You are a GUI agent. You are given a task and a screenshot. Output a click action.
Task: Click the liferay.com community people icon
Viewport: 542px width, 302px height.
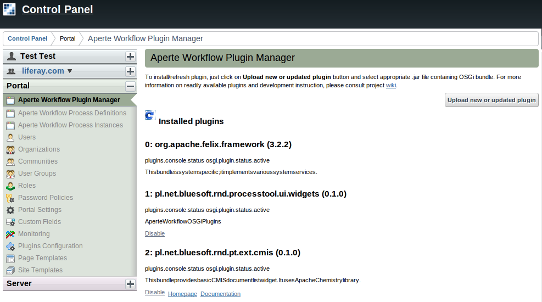pos(12,71)
